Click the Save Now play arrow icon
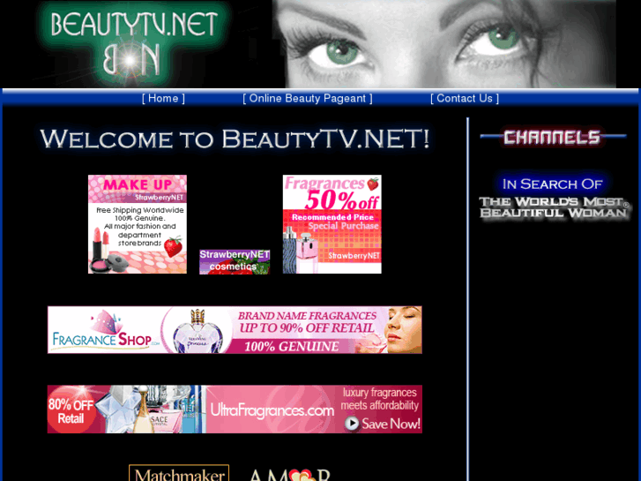The image size is (641, 481). [352, 424]
